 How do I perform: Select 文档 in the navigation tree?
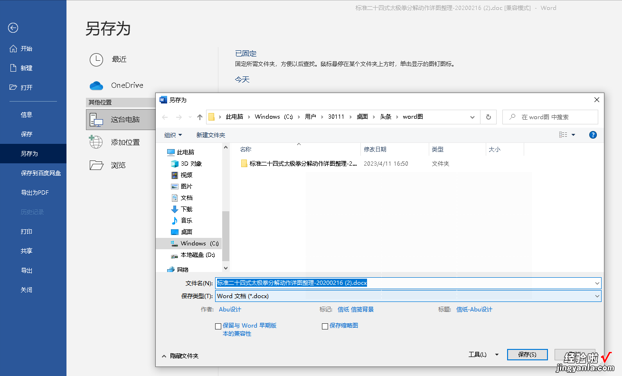(182, 197)
